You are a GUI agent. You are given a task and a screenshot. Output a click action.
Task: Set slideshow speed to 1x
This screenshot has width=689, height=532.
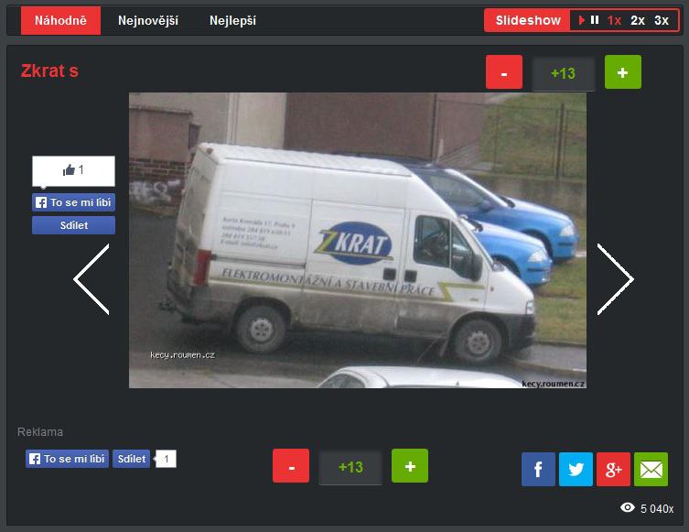(614, 20)
